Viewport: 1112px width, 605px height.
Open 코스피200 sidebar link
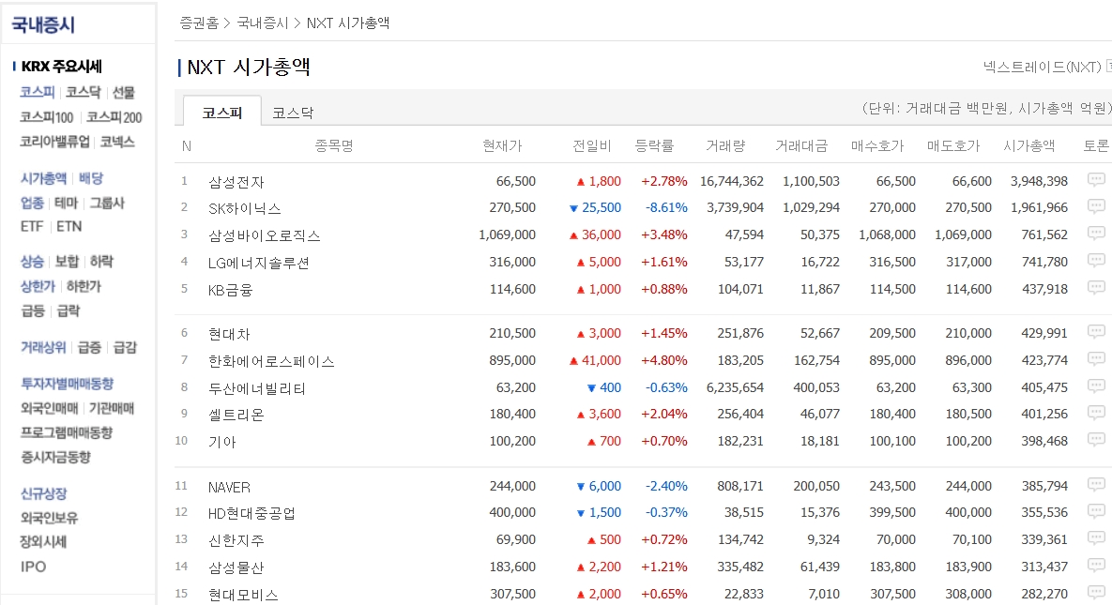[114, 117]
